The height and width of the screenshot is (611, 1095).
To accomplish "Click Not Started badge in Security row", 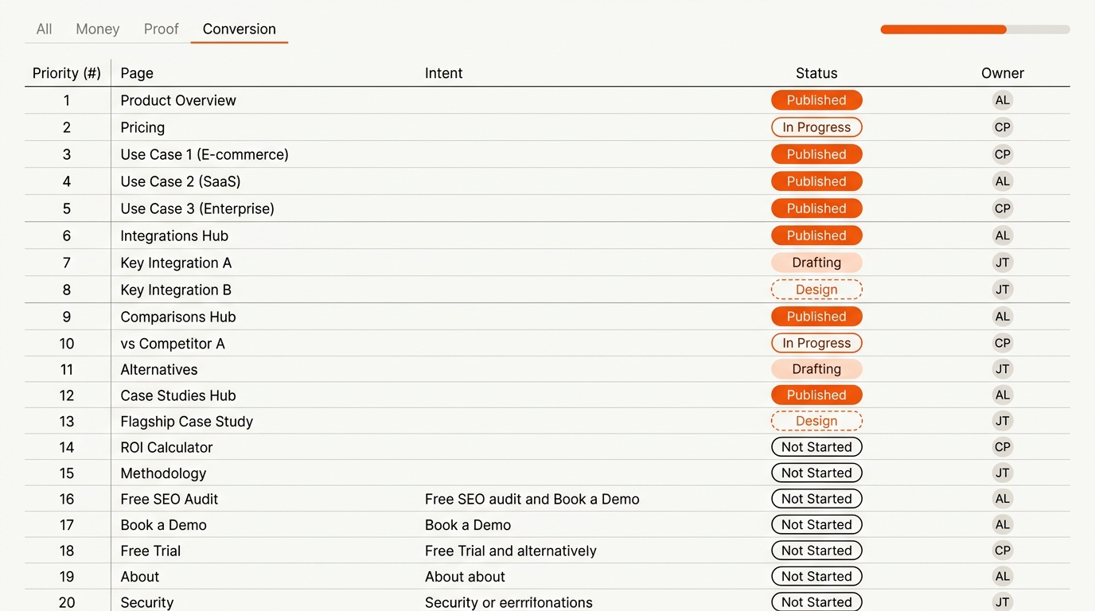I will 816,602.
